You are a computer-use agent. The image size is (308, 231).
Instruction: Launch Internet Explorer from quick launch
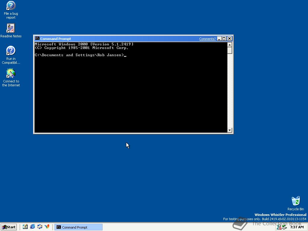click(32, 227)
